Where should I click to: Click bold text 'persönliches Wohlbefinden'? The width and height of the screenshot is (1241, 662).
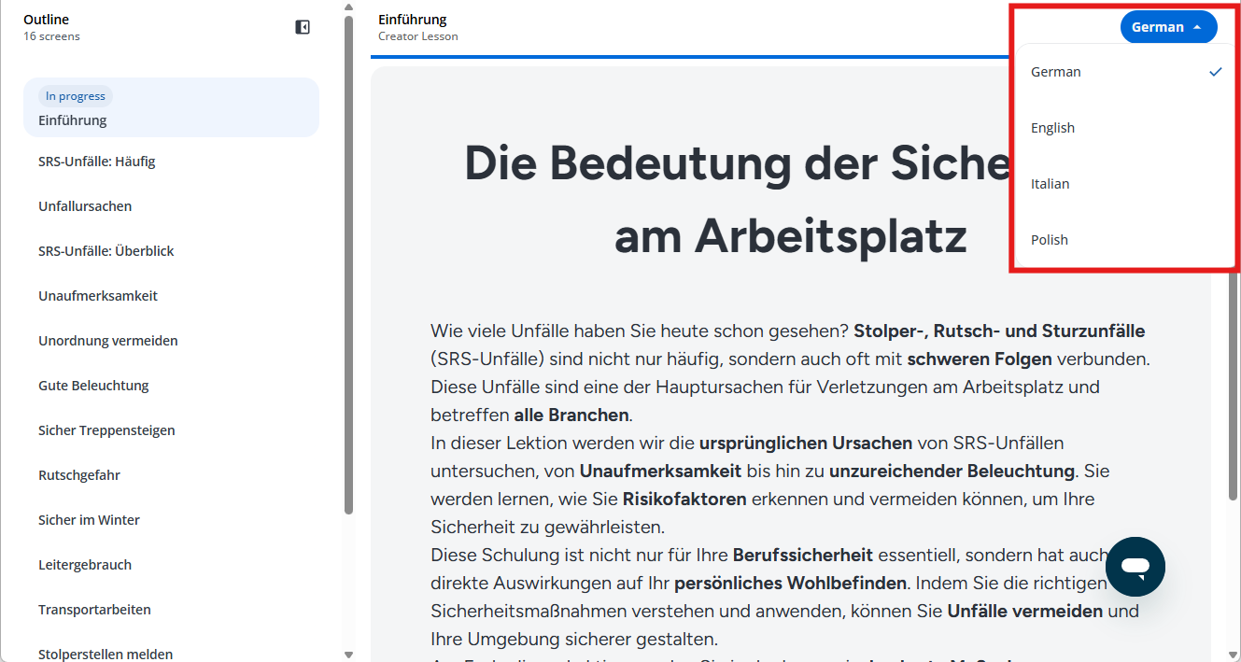click(790, 583)
